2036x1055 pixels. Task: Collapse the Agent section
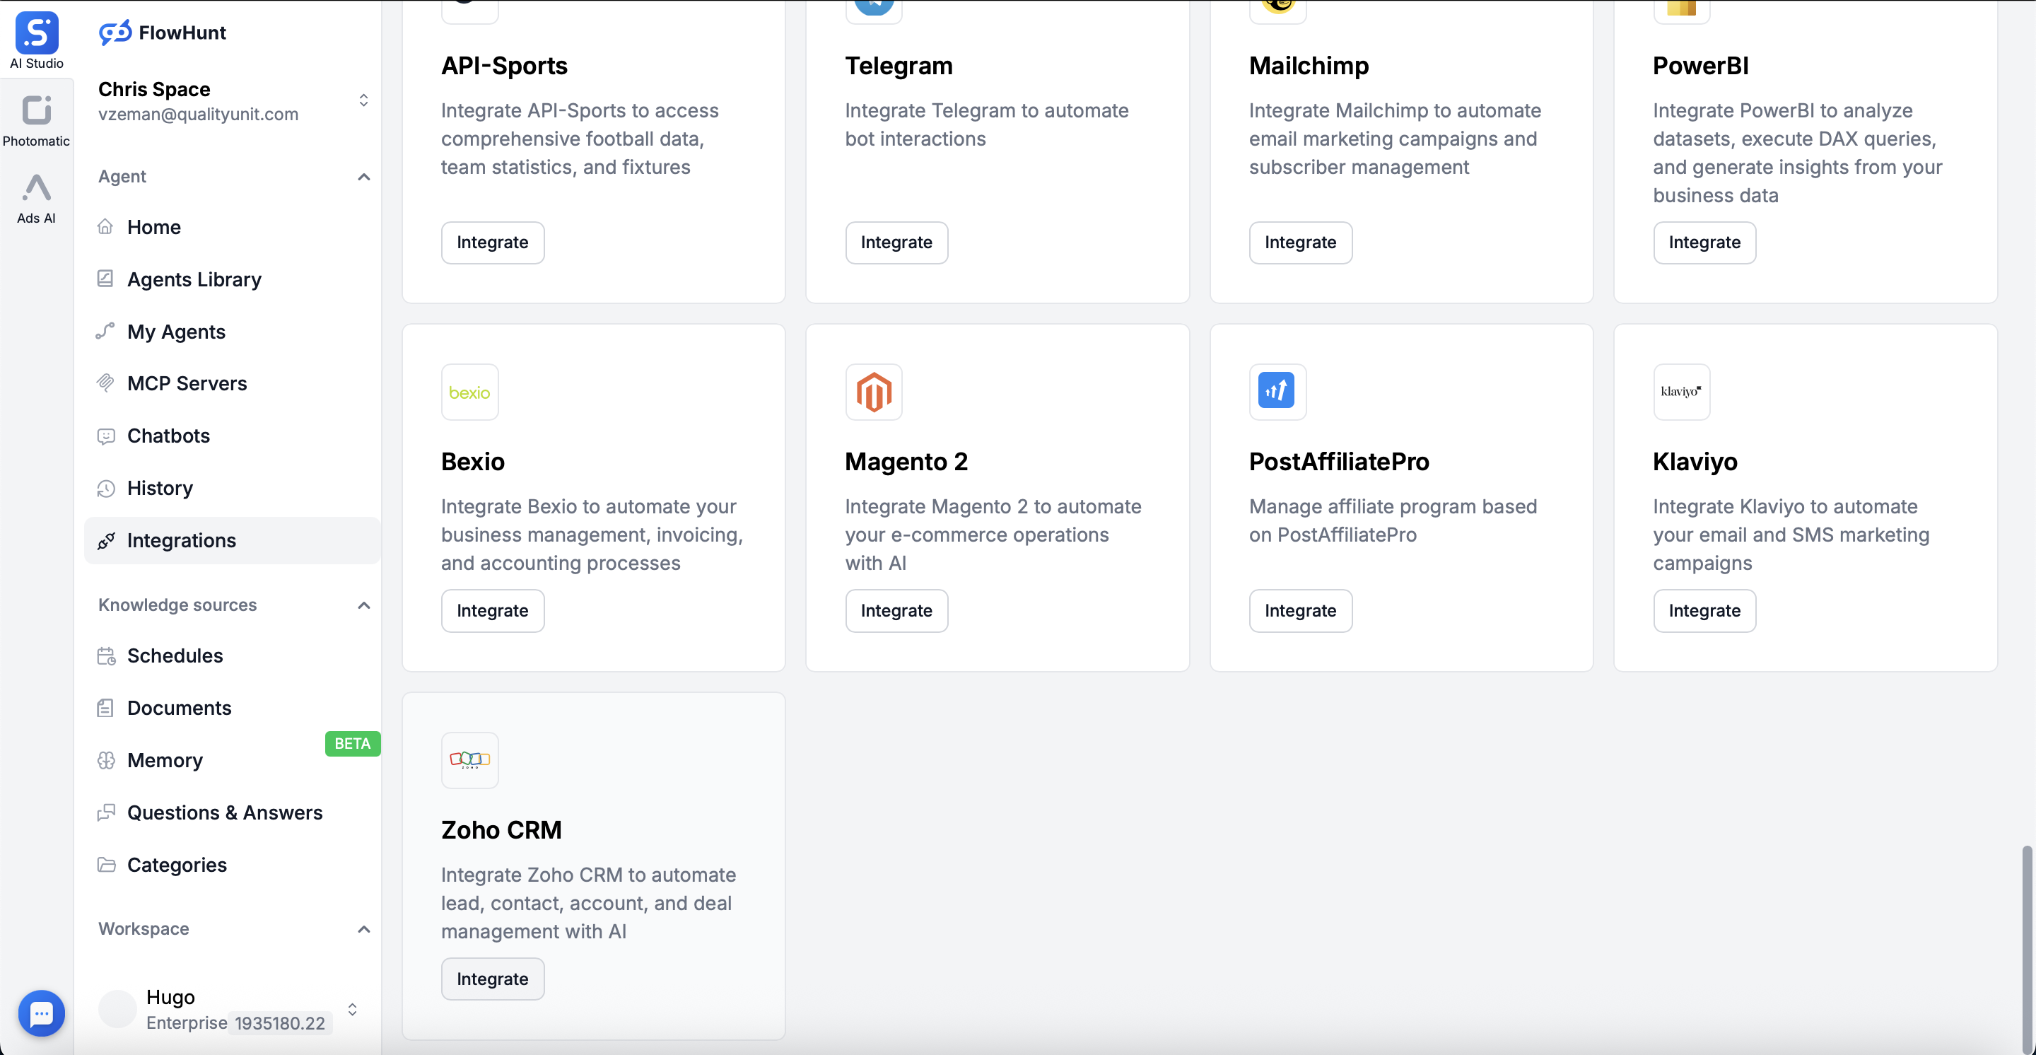tap(363, 177)
